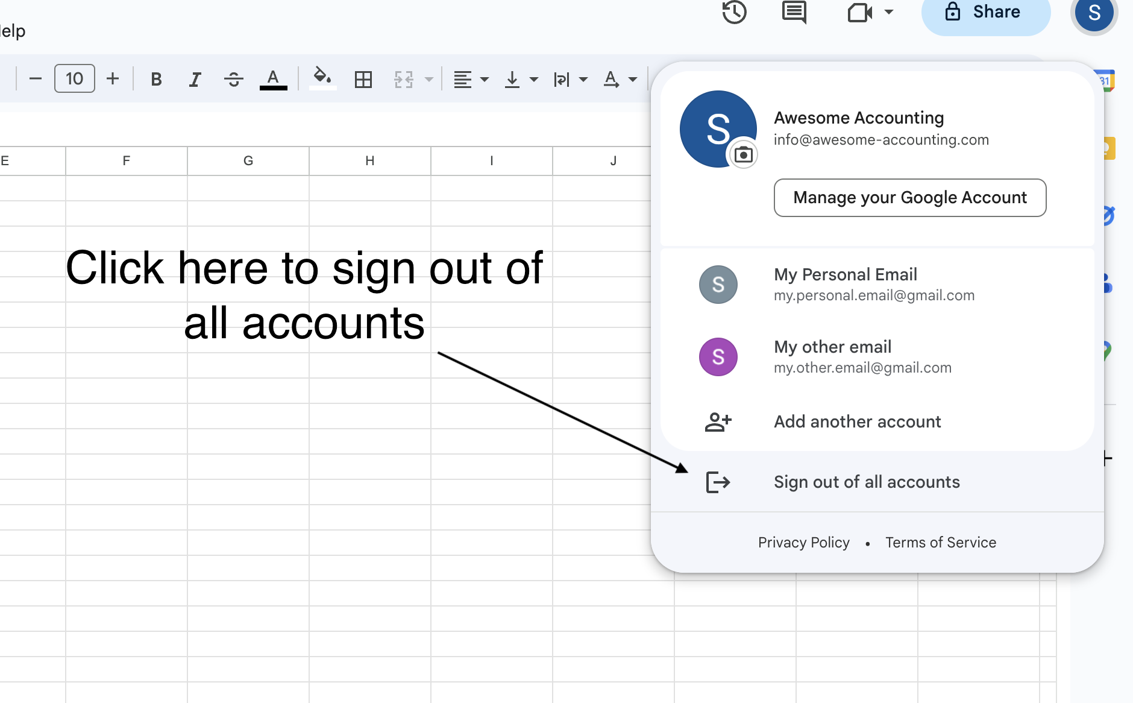The height and width of the screenshot is (703, 1133).
Task: Open the comments history icon
Action: coord(794,12)
